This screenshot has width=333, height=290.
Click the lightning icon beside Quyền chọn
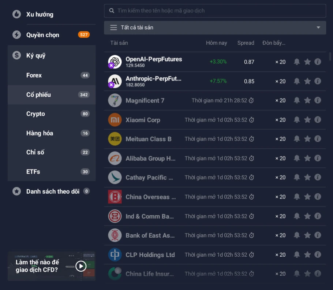point(16,35)
